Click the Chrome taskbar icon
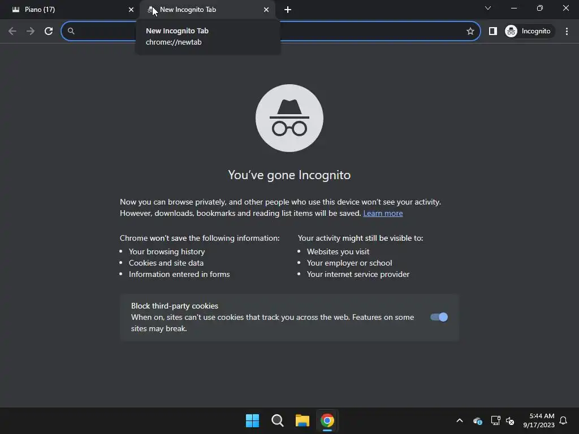Viewport: 579px width, 434px height. pos(327,420)
